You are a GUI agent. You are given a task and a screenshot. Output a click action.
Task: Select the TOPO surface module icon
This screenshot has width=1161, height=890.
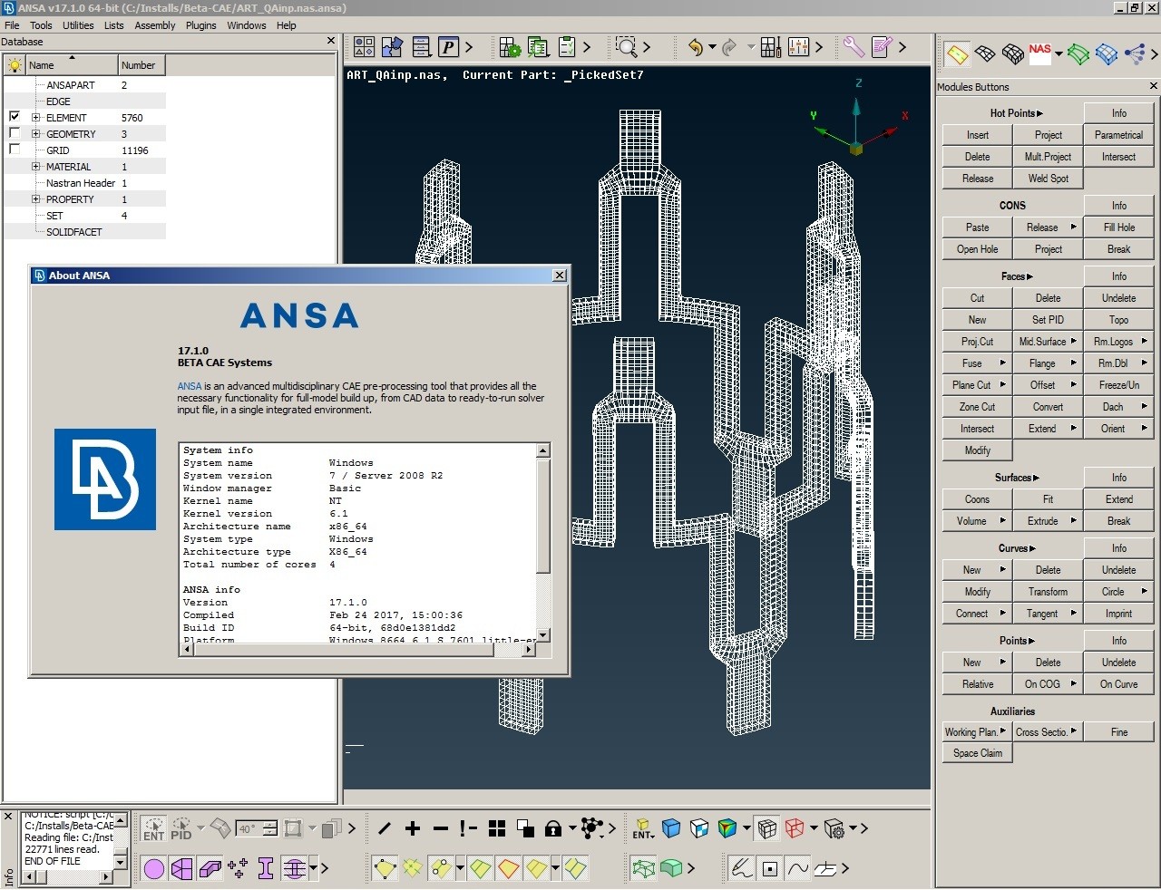tap(957, 54)
